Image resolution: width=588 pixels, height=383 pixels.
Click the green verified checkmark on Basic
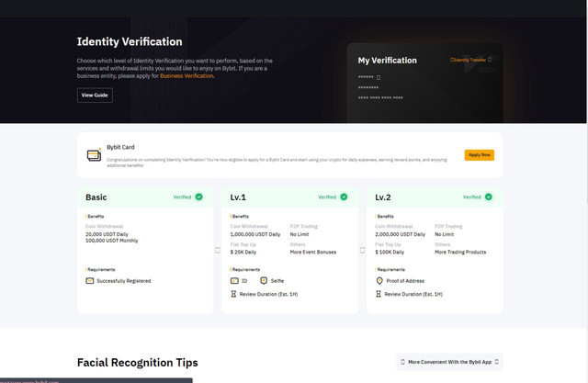tap(198, 197)
